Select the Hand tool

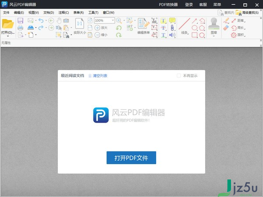point(59,21)
